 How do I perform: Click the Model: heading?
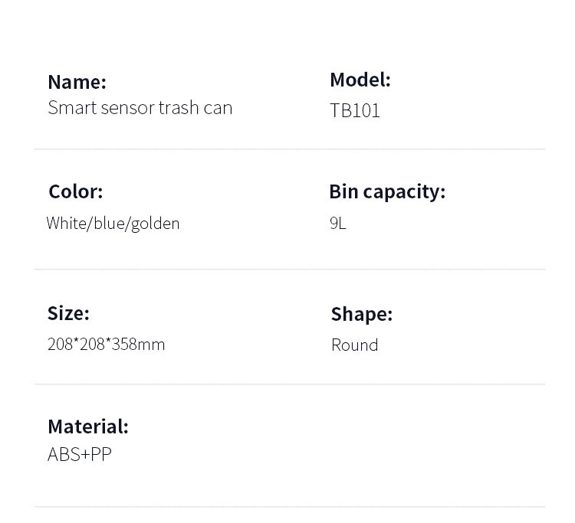360,80
